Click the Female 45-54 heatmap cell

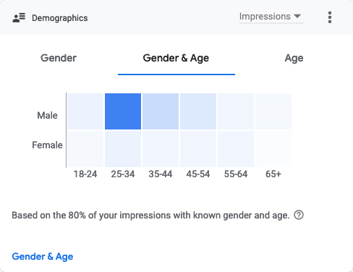pos(198,149)
